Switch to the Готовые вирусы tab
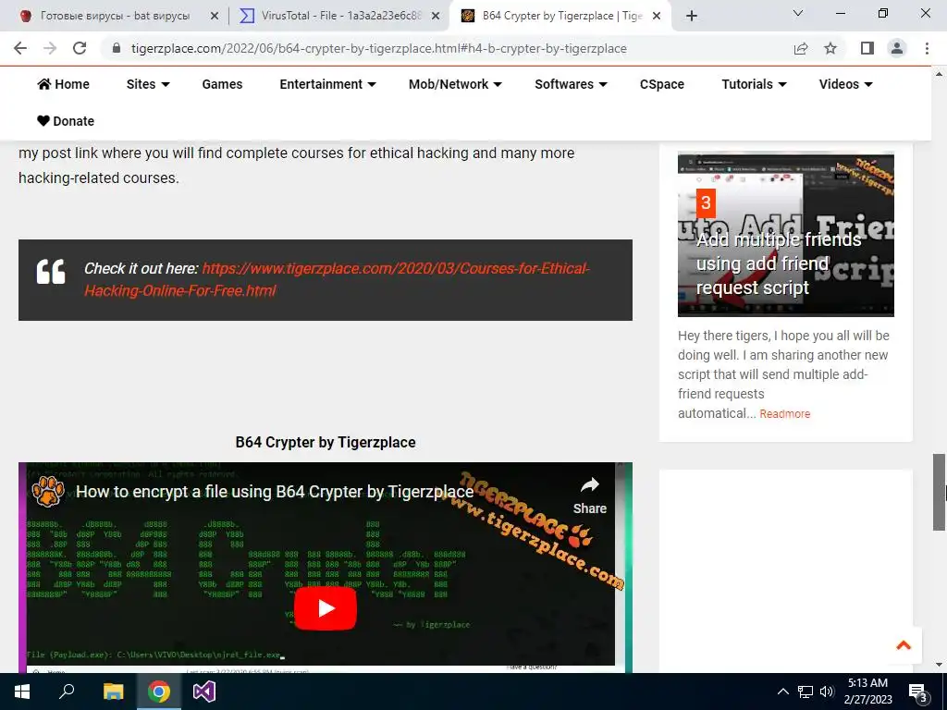This screenshot has width=947, height=710. point(115,16)
